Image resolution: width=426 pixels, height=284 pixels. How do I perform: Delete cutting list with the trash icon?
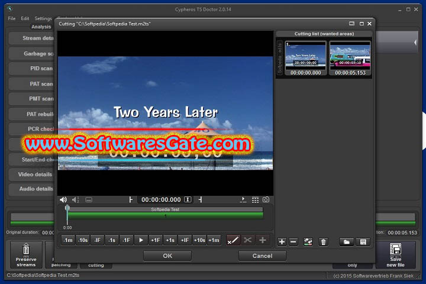(323, 241)
